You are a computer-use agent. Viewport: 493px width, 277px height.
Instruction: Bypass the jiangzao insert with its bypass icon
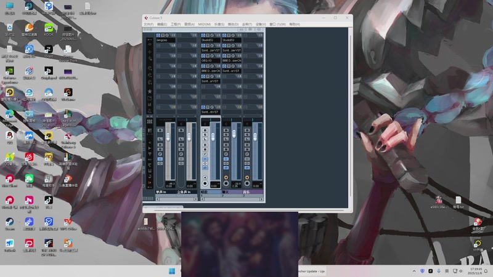point(163,36)
